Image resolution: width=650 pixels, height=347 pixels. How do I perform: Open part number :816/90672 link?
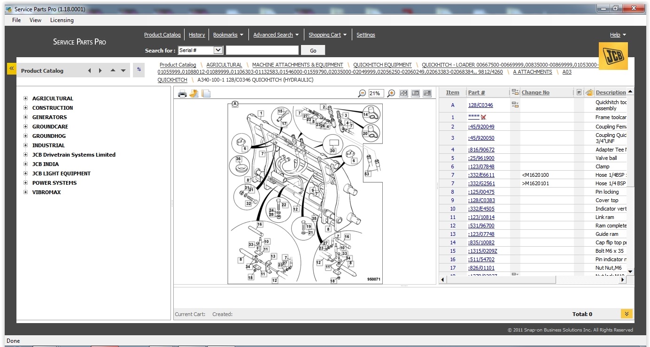point(481,150)
